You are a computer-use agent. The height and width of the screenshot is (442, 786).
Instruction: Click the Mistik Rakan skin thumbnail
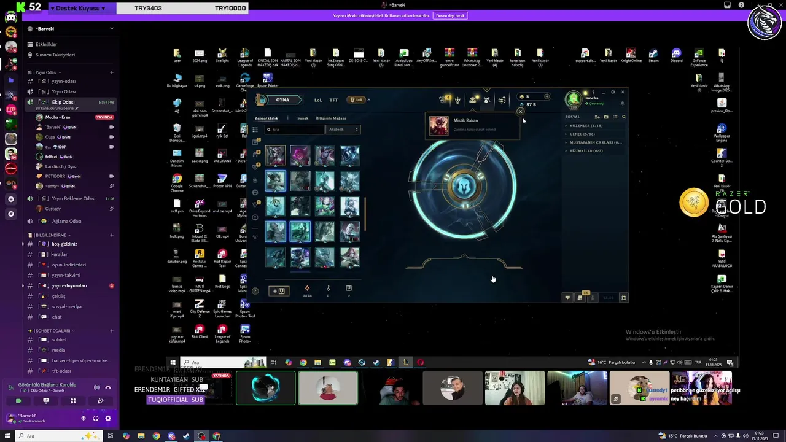438,125
